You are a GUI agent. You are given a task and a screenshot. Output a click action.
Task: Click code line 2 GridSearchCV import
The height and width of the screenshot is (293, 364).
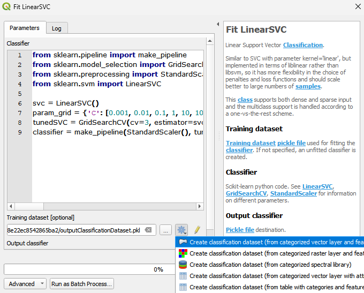(118, 65)
